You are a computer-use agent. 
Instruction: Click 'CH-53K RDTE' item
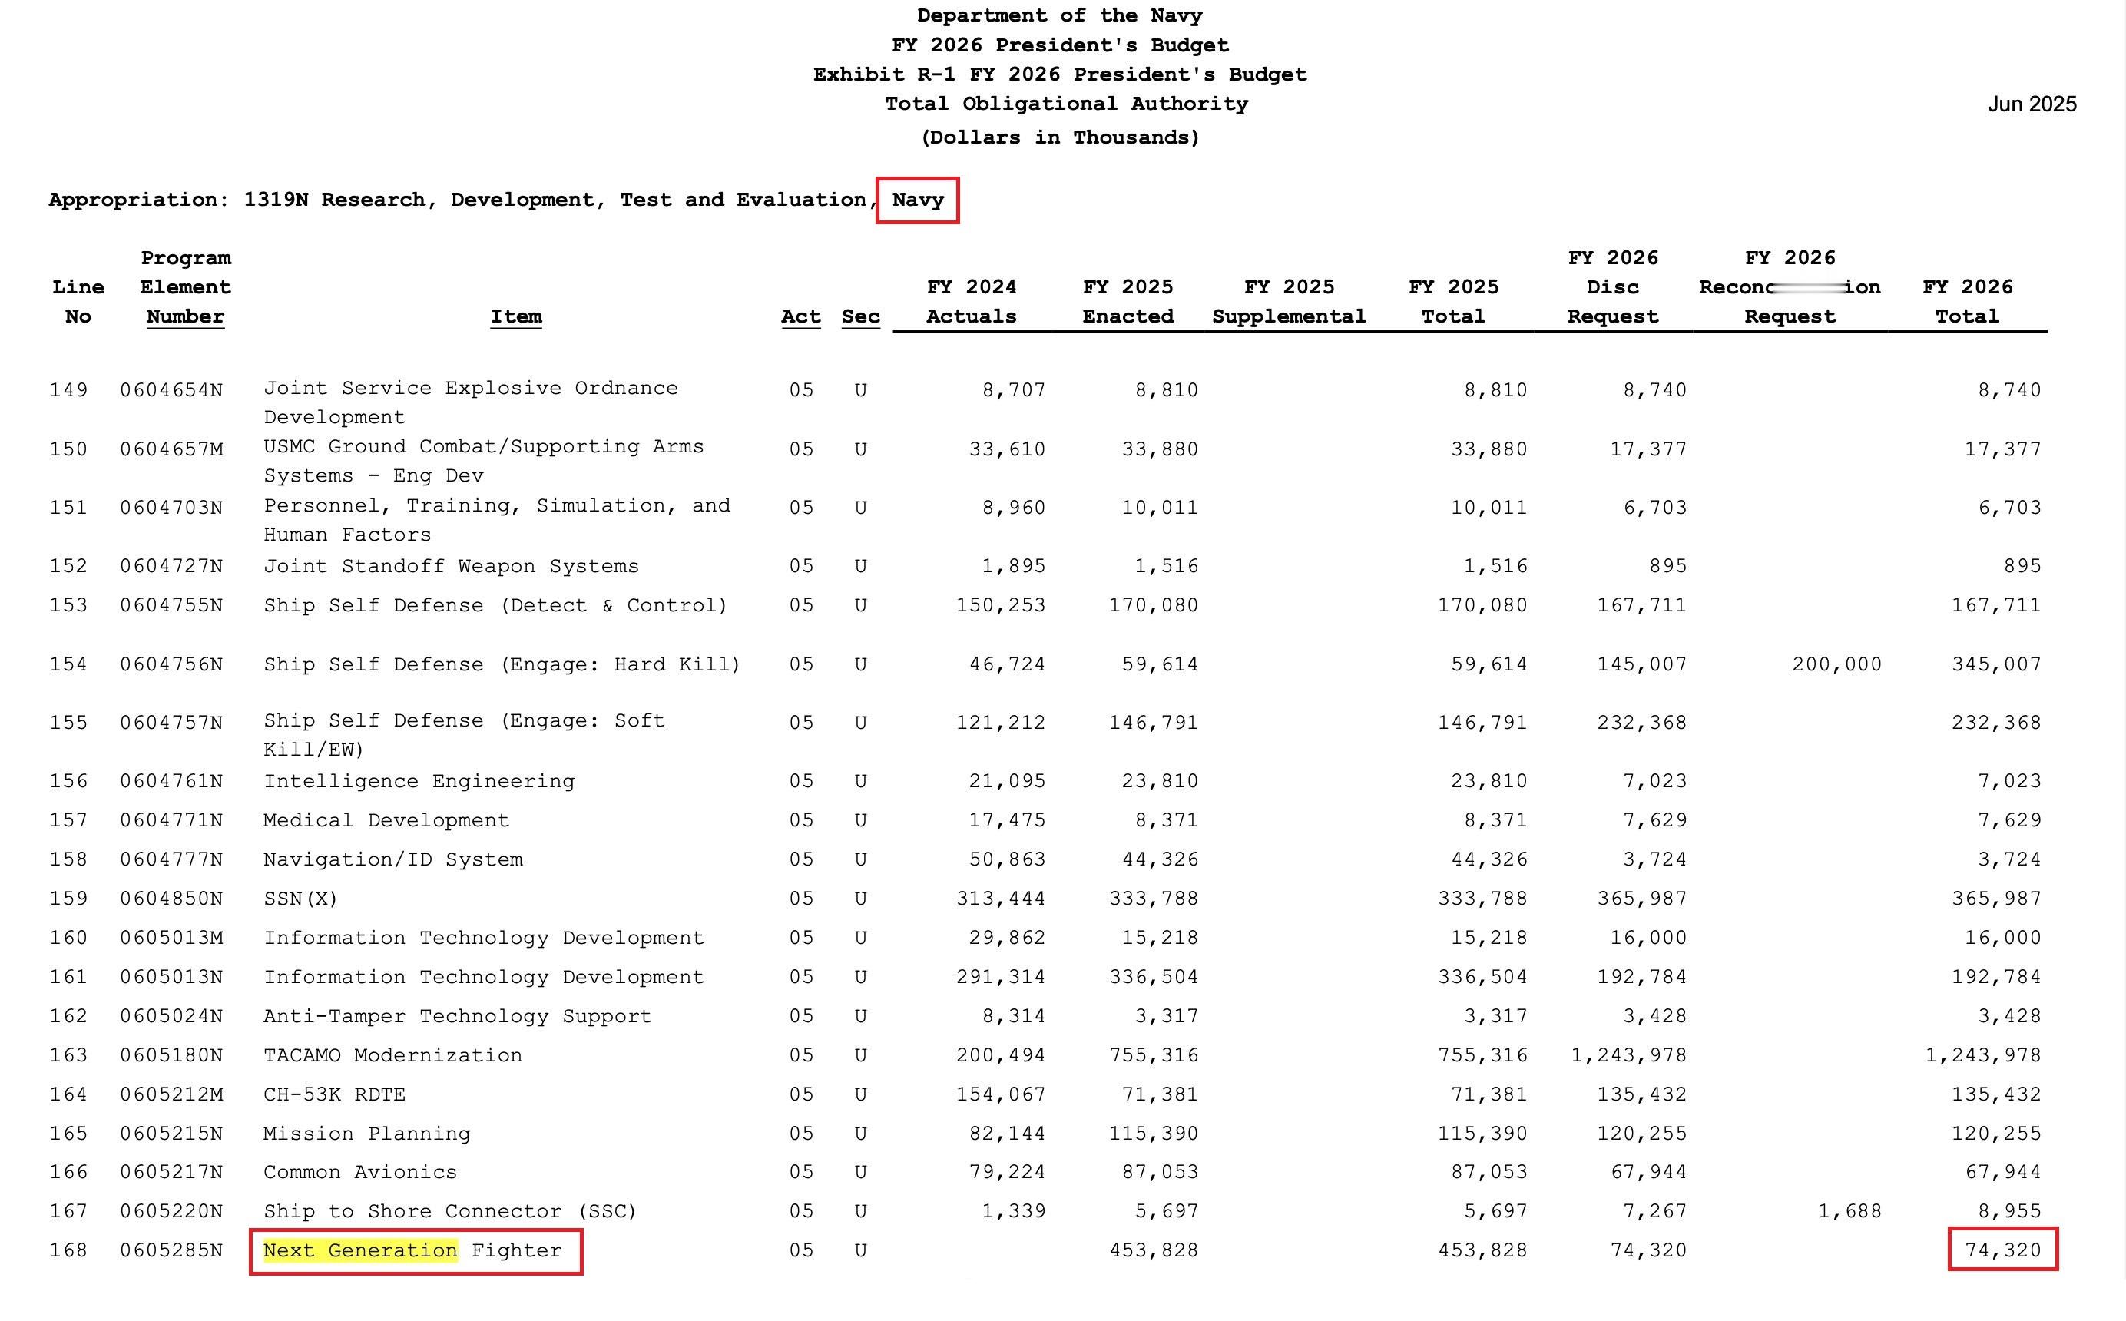335,1094
